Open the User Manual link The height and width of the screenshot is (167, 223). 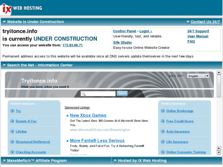pyautogui.click(x=198, y=36)
